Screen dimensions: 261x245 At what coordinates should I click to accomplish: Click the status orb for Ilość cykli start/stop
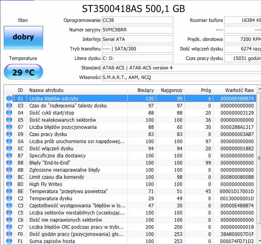pos(9,113)
